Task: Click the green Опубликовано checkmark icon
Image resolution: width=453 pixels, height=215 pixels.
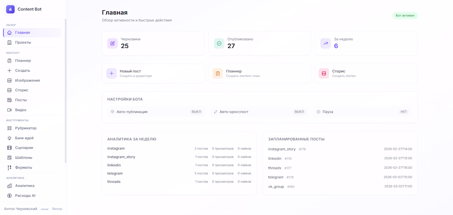Action: coord(219,43)
